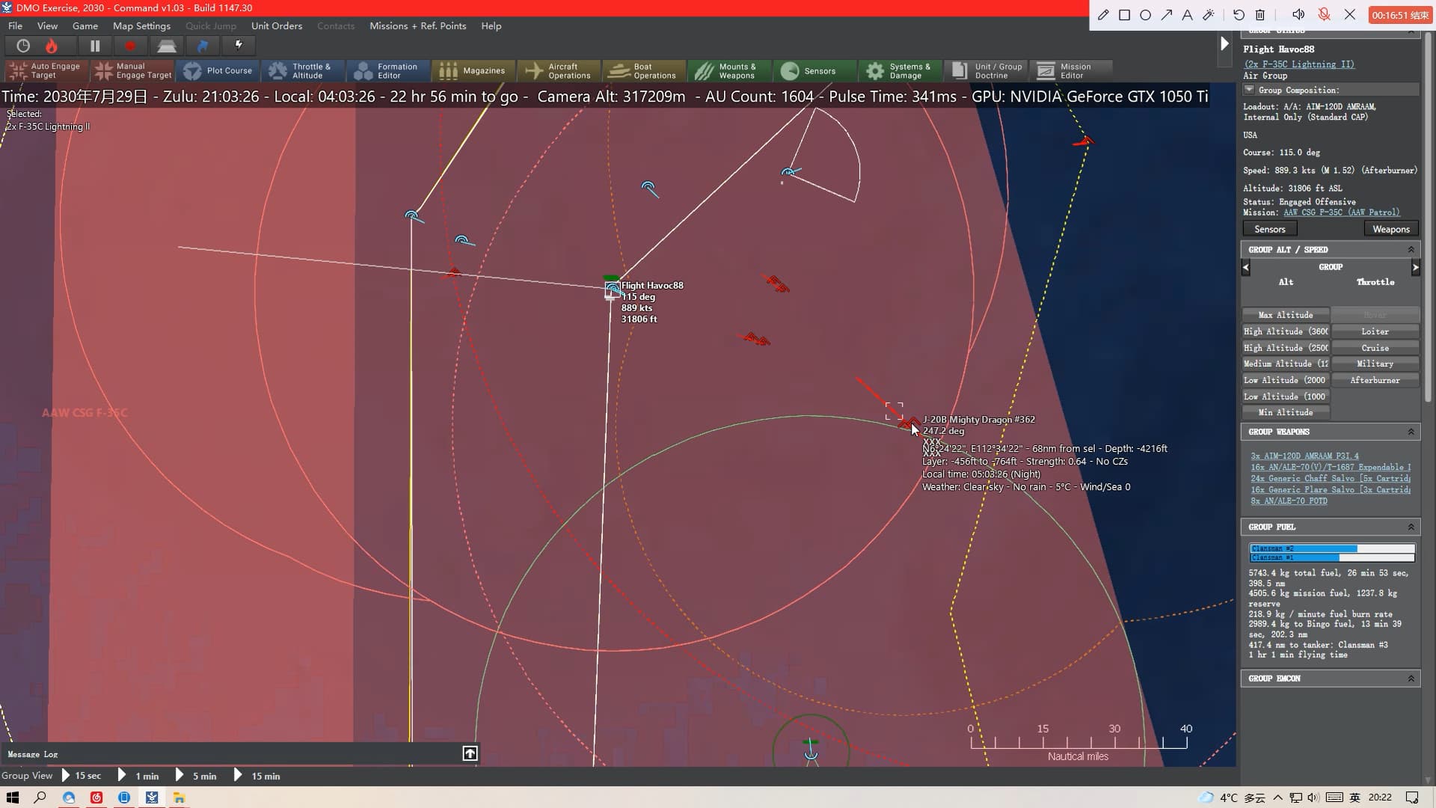Pause the simulation
This screenshot has width=1436, height=808.
tap(95, 46)
